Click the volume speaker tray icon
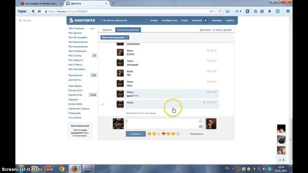The height and width of the screenshot is (173, 308). pos(264,169)
